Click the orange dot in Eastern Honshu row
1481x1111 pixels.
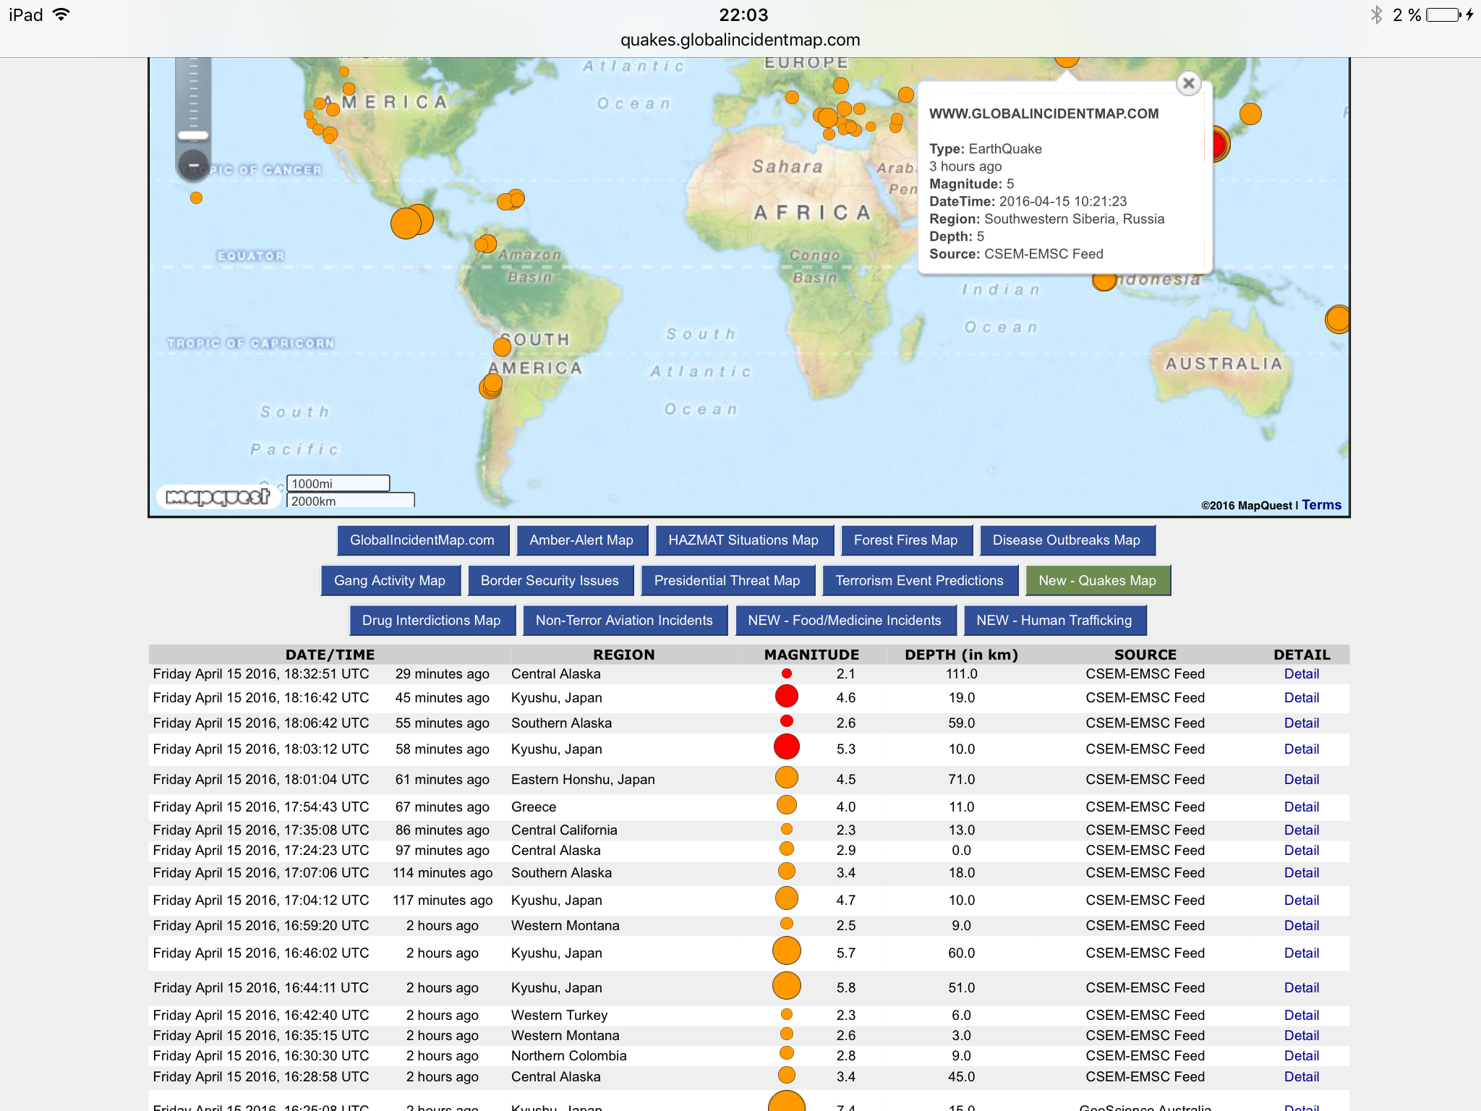pyautogui.click(x=787, y=778)
